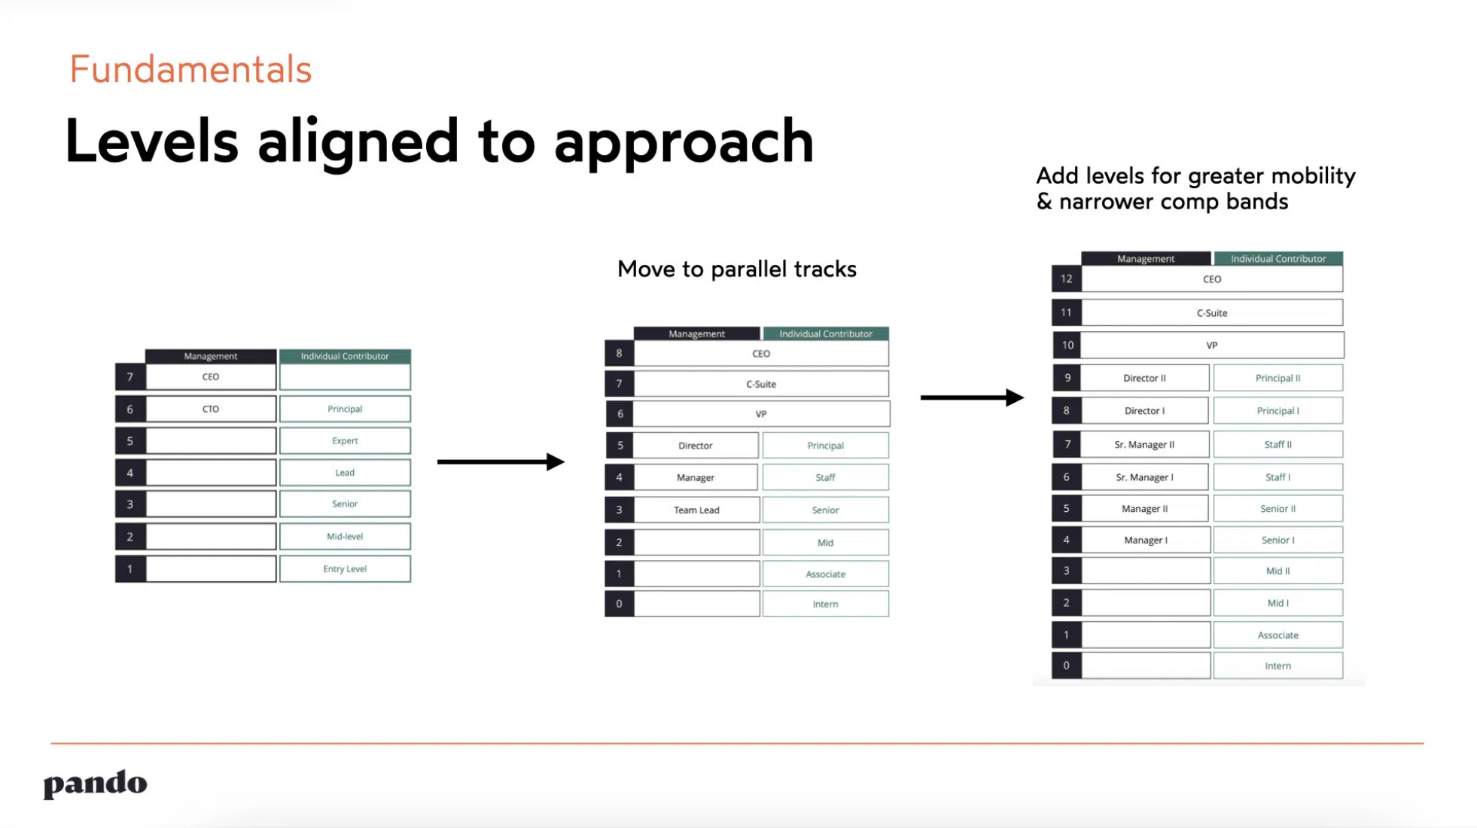Toggle CEO row in right table at level 12
Image resolution: width=1477 pixels, height=828 pixels.
tap(1209, 280)
